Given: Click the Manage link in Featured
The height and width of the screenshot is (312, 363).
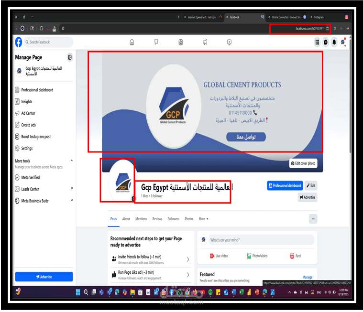Looking at the screenshot, I should pyautogui.click(x=307, y=277).
